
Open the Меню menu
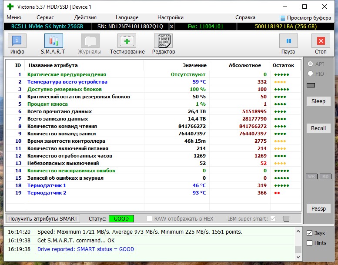coord(14,17)
